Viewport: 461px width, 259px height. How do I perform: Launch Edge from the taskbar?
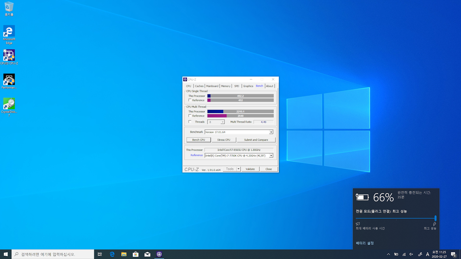(112, 254)
